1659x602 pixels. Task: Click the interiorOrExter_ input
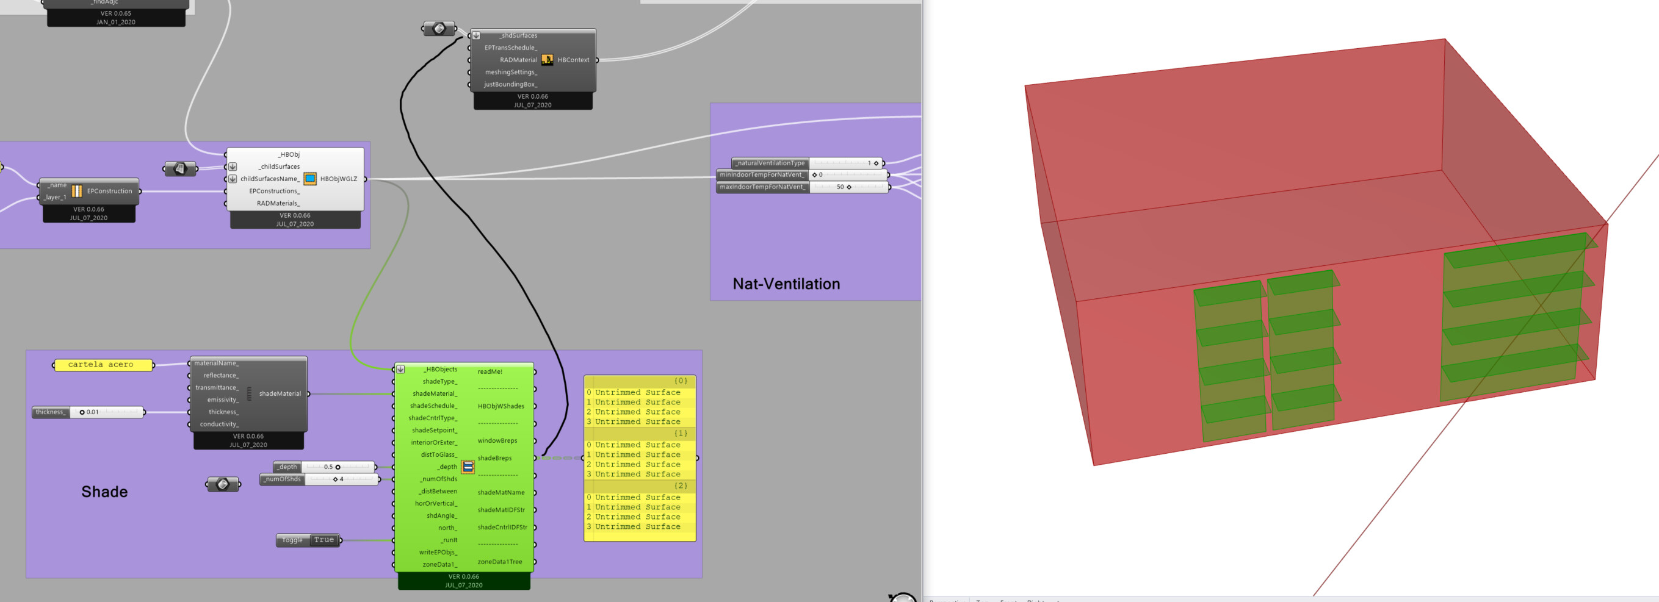434,443
